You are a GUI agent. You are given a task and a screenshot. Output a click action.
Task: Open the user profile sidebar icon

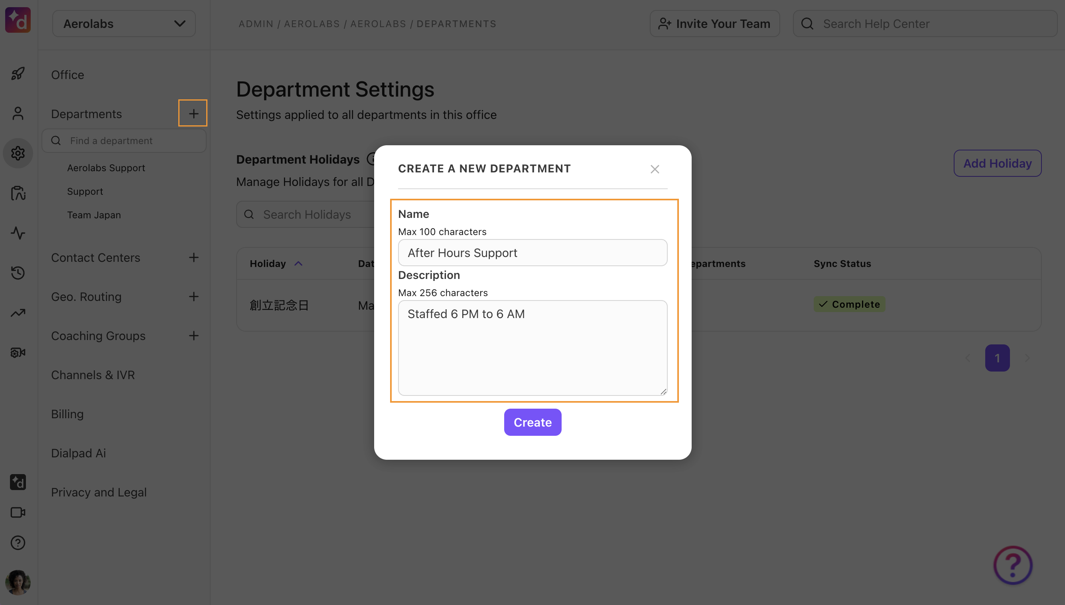(18, 113)
